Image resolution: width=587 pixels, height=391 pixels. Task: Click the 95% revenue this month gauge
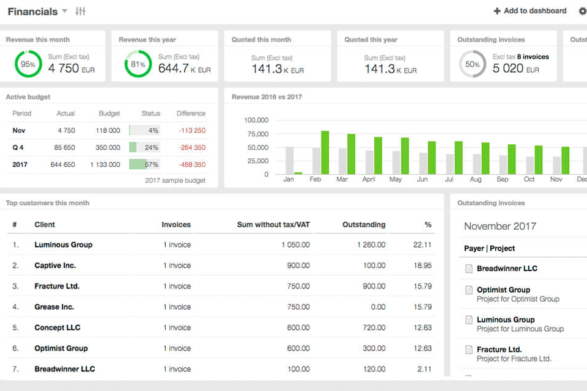click(28, 64)
